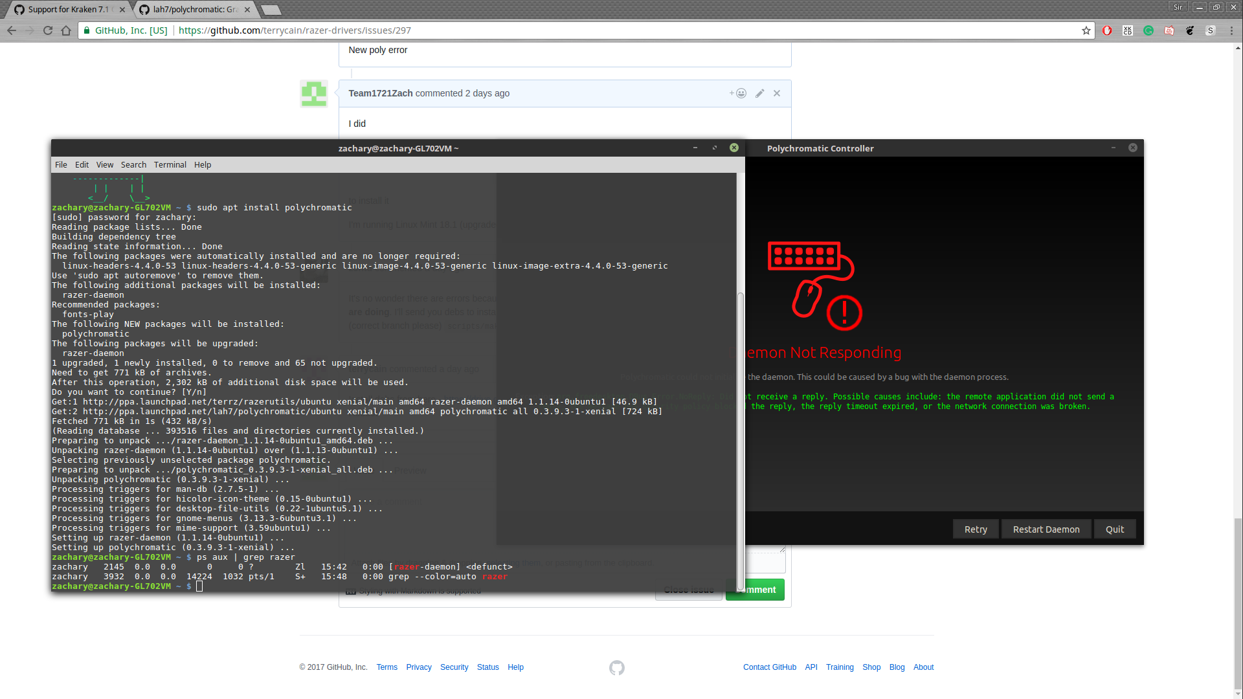
Task: Click the gray S extension icon
Action: pyautogui.click(x=1211, y=30)
